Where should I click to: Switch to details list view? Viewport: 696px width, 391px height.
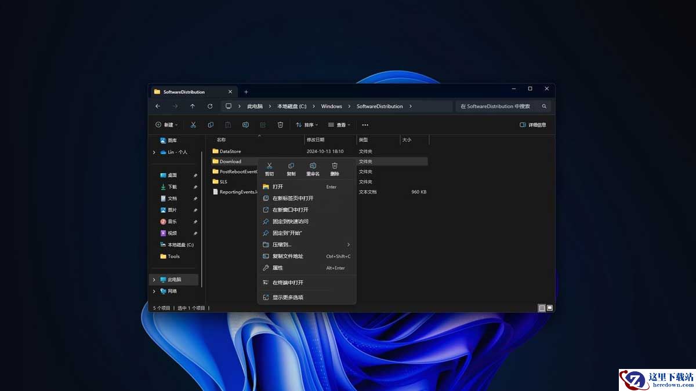click(x=542, y=308)
